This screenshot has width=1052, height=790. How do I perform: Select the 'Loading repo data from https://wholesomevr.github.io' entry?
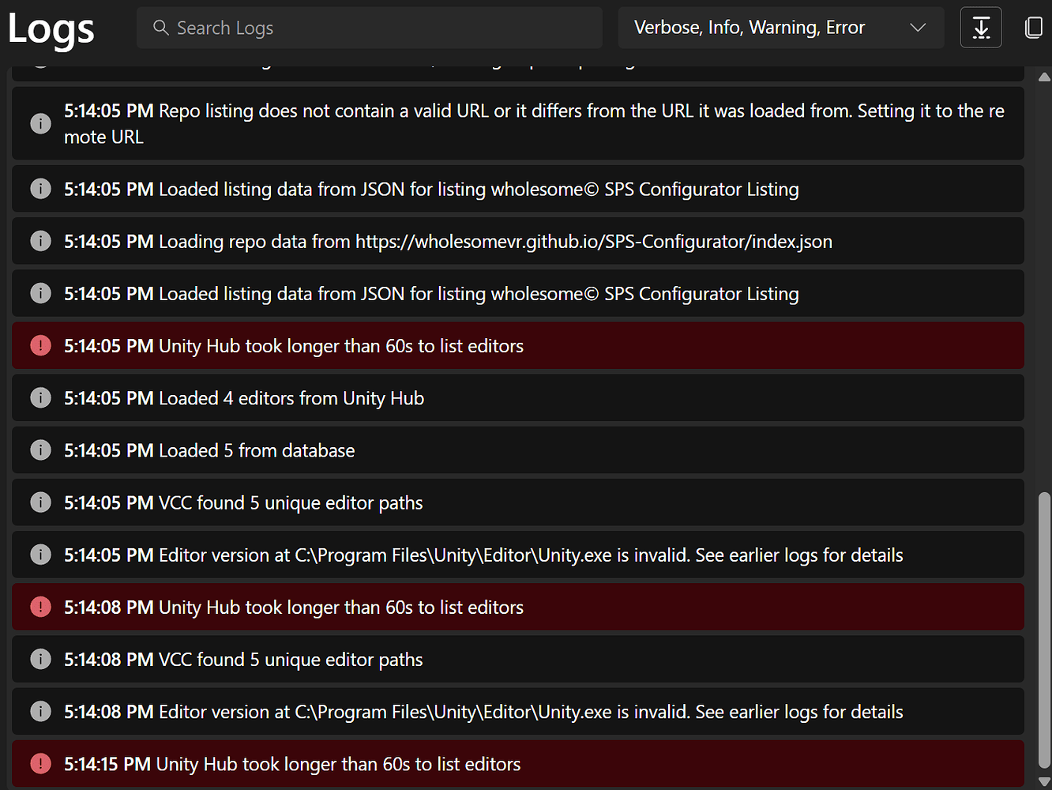(518, 241)
